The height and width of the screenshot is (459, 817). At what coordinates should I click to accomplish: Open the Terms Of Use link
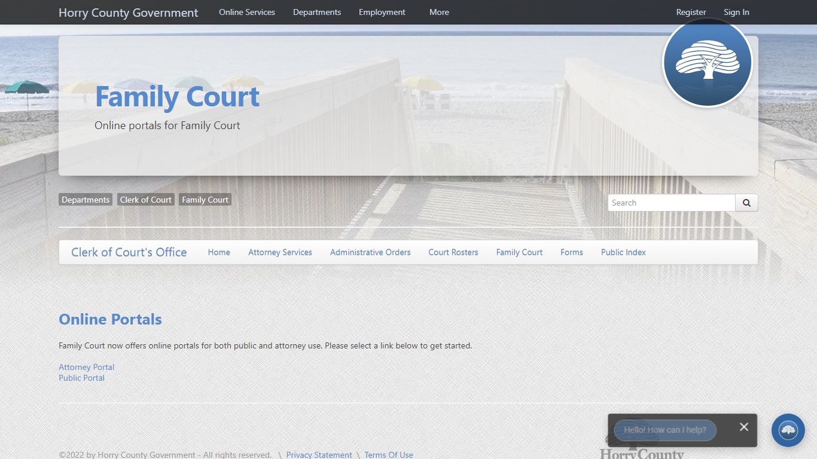[389, 455]
